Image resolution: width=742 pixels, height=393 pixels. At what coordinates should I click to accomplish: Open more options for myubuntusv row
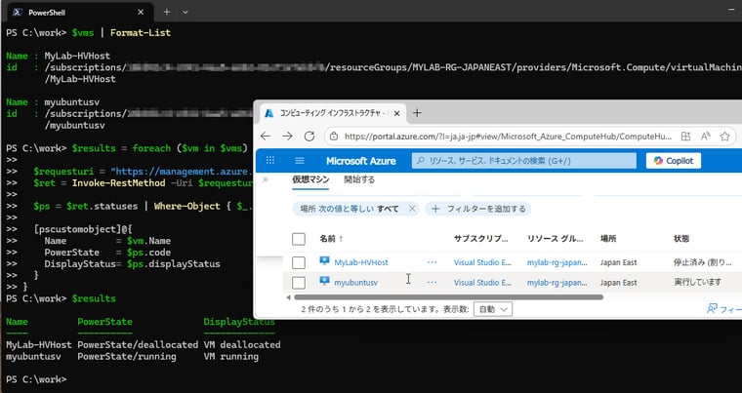(x=432, y=283)
